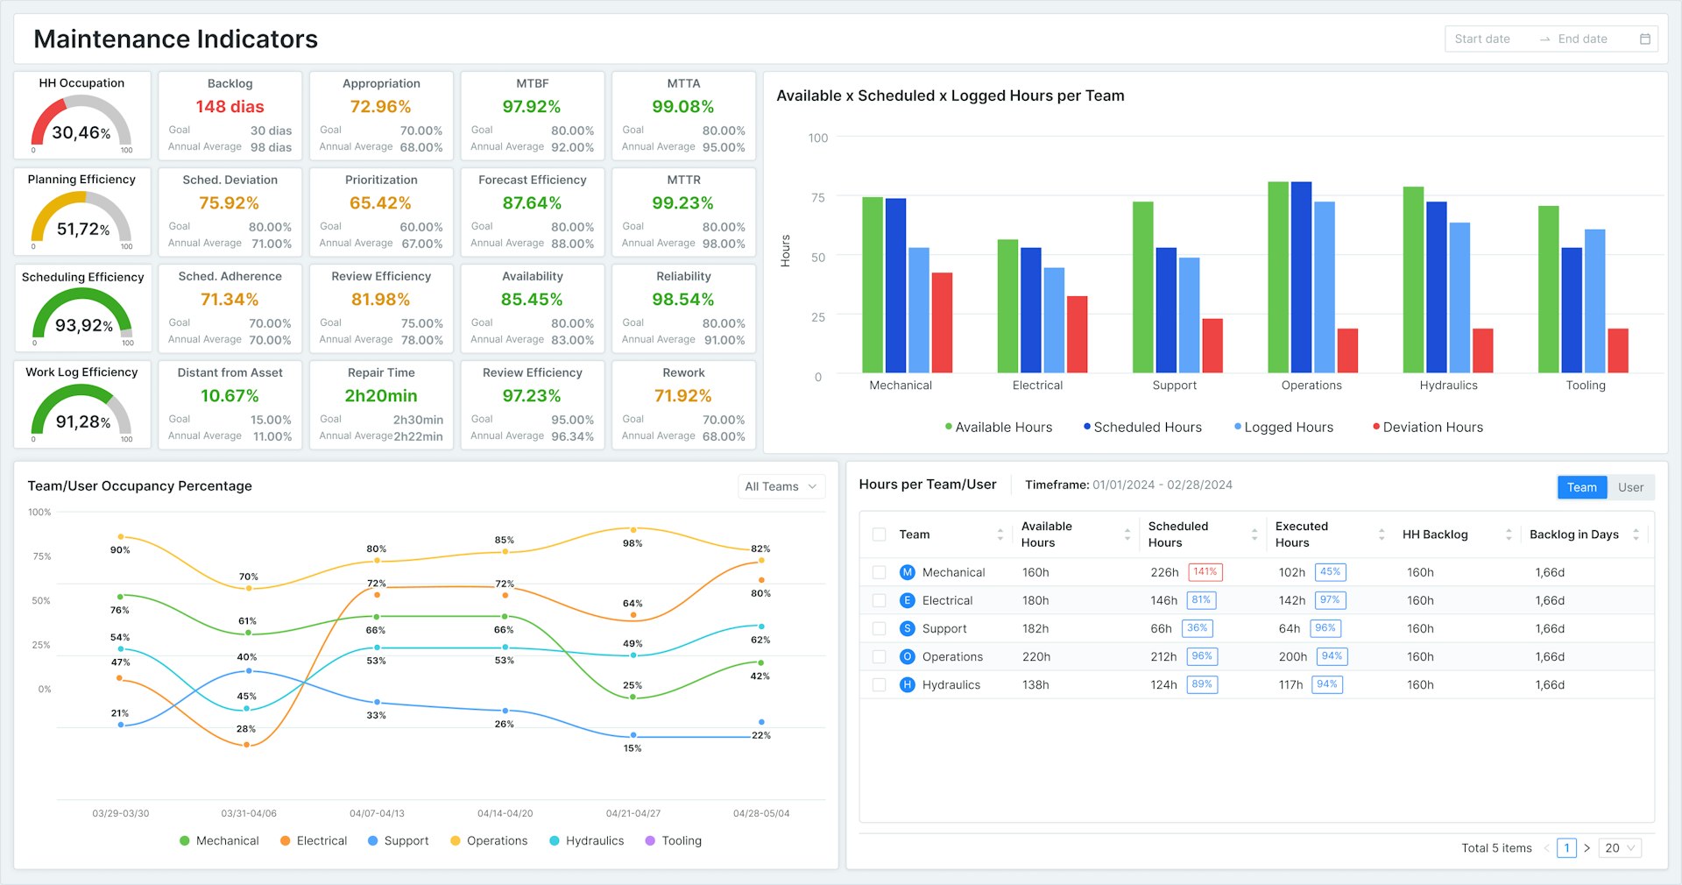This screenshot has width=1682, height=885.
Task: Open the All Teams dropdown
Action: coord(780,486)
